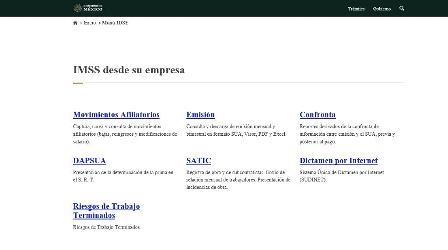Click the text 'Sistema Único de Dictamen por Internet'

click(x=342, y=172)
